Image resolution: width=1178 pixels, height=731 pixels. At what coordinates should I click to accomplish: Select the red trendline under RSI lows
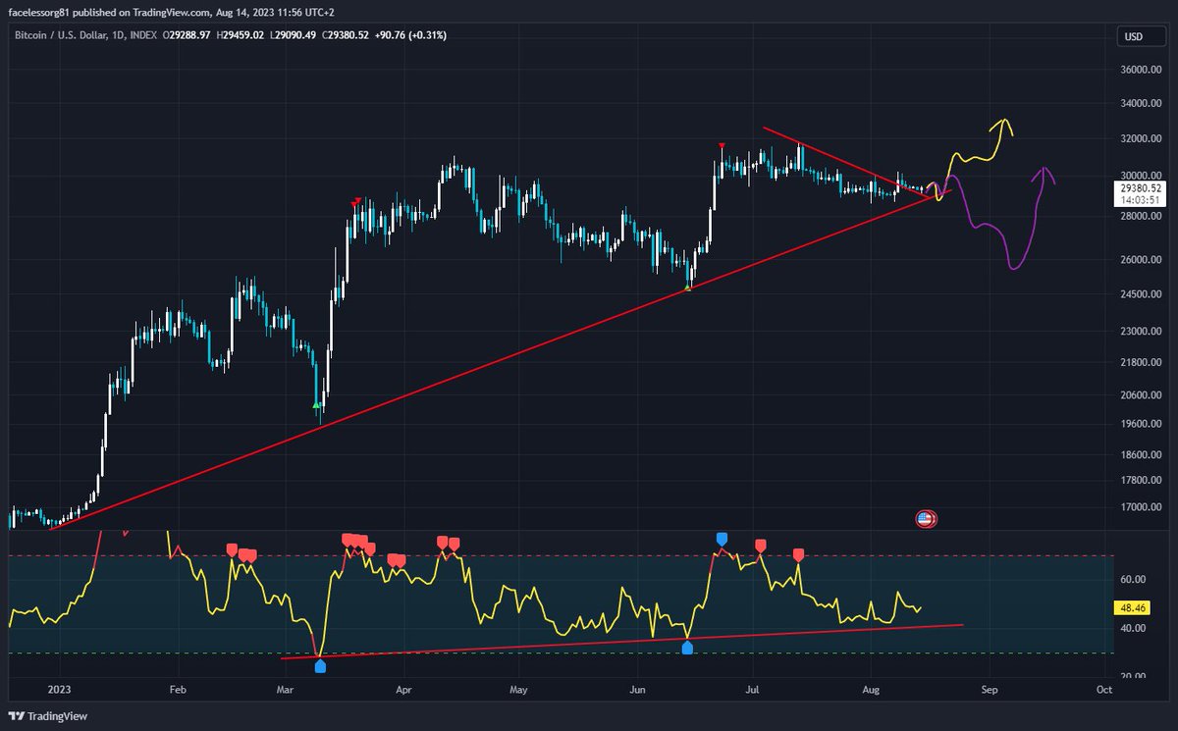(x=621, y=641)
